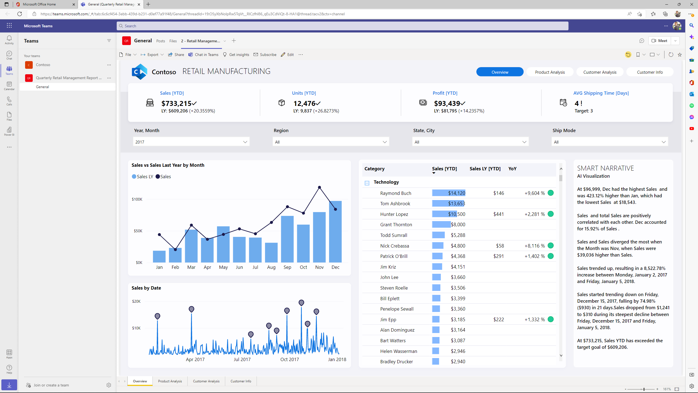Screen dimensions: 698x393
Task: Open Outlook in Edge sidebar
Action: [691, 94]
